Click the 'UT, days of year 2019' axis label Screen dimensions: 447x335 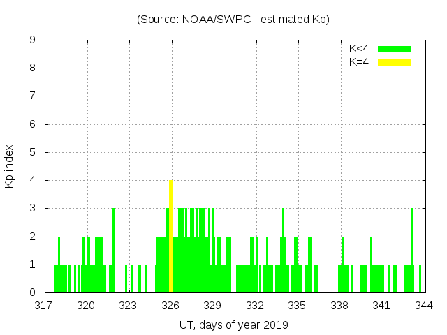[x=233, y=325]
